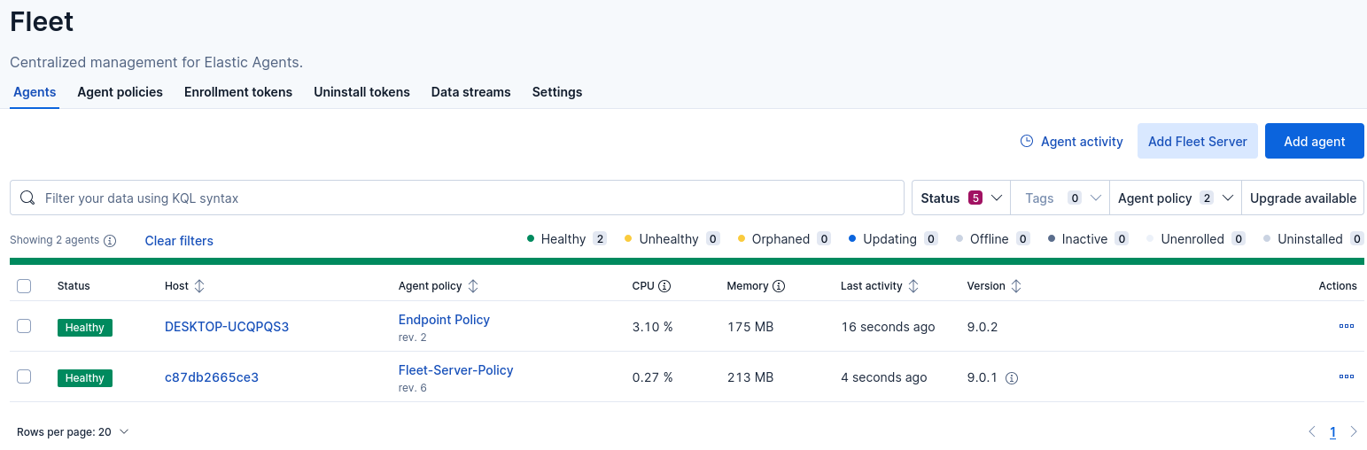This screenshot has height=450, width=1367.
Task: Click the Inactive status count legend
Action: [x=1088, y=239]
